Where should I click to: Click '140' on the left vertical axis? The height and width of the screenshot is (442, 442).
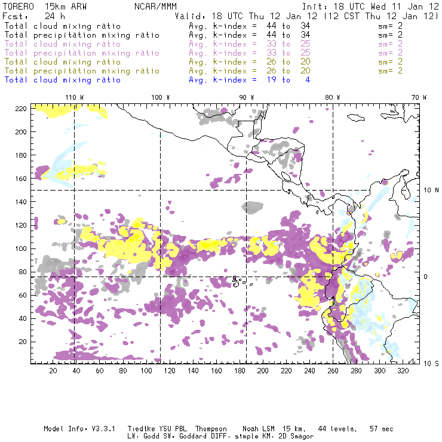[21, 202]
